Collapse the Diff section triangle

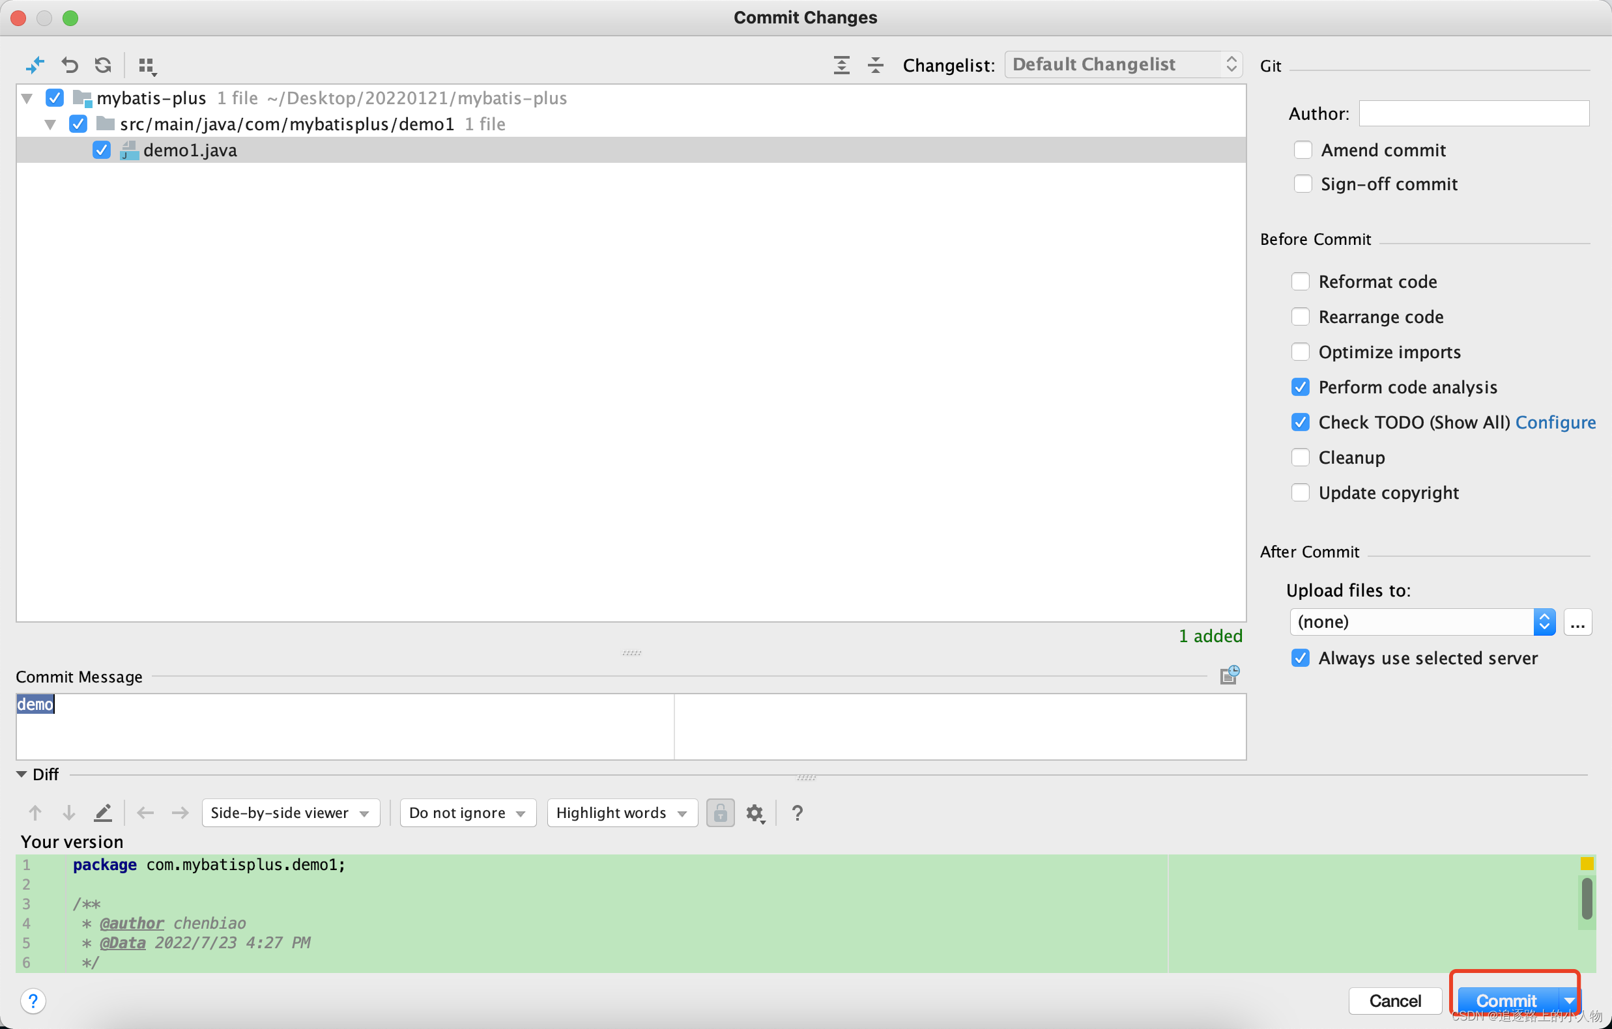click(22, 774)
